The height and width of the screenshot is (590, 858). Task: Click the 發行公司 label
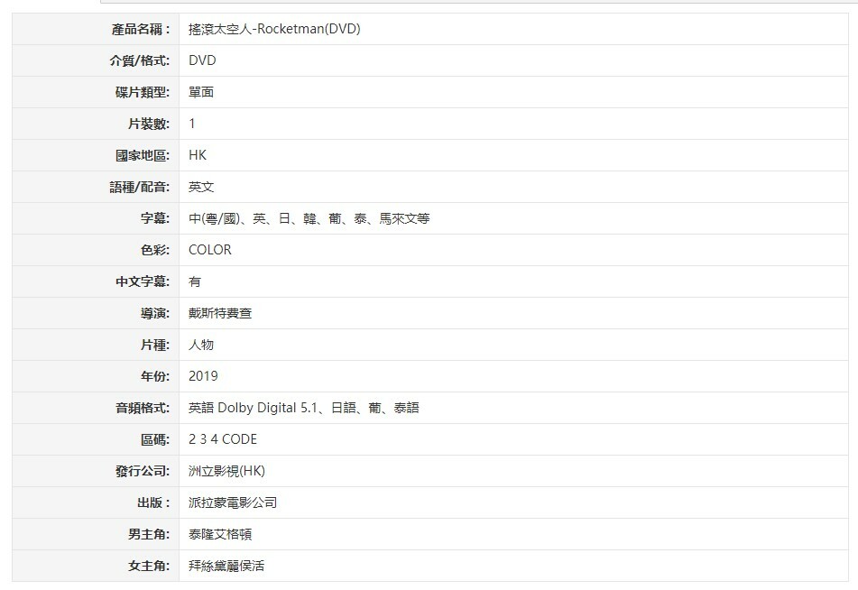point(143,471)
